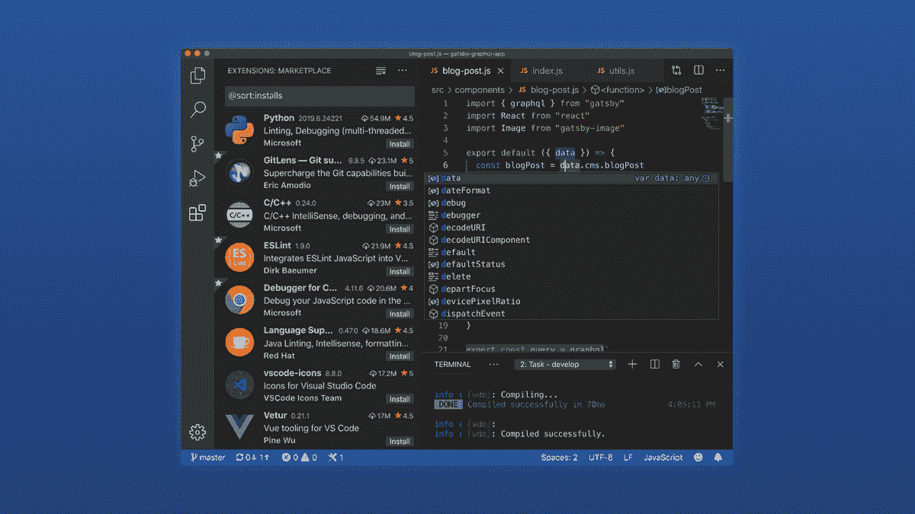Click the tweet feedback smiley in status bar
The width and height of the screenshot is (915, 514).
point(698,457)
